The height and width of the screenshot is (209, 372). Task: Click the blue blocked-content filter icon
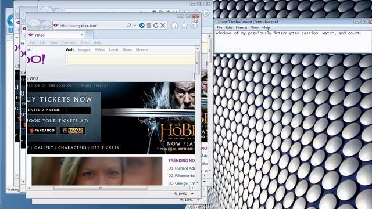click(x=142, y=26)
